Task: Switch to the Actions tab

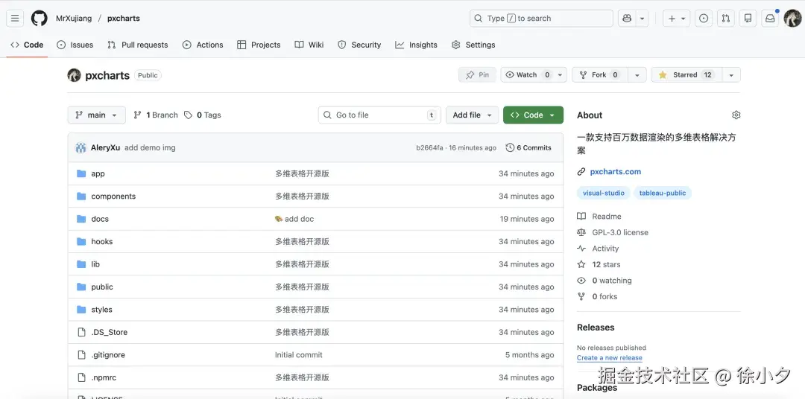Action: pyautogui.click(x=203, y=45)
